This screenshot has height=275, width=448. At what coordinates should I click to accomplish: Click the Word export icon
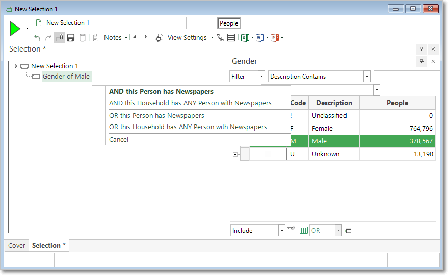(260, 38)
